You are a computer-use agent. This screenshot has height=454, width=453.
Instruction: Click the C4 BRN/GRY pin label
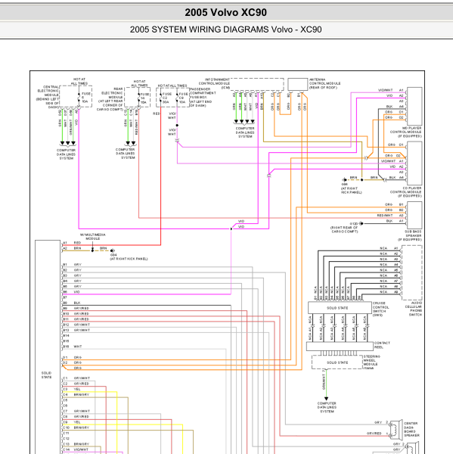pos(76,395)
